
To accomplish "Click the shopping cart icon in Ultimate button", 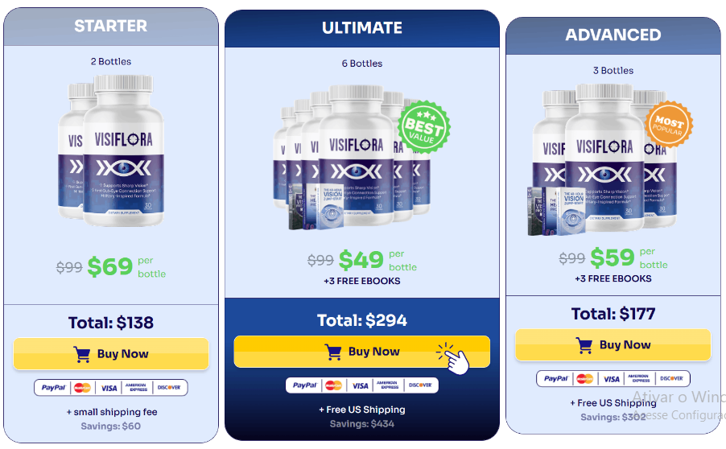I will [x=333, y=352].
